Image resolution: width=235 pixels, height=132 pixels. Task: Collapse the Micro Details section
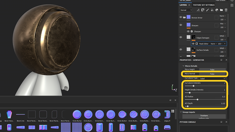pyautogui.click(x=183, y=66)
